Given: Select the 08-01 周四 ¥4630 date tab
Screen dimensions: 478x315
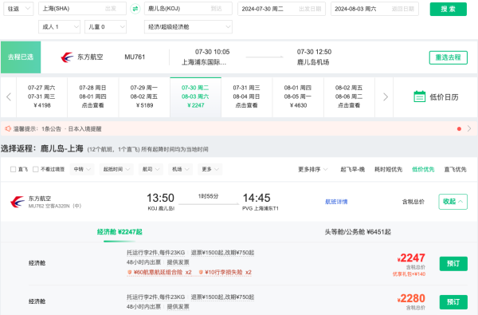Looking at the screenshot, I should pyautogui.click(x=298, y=96).
